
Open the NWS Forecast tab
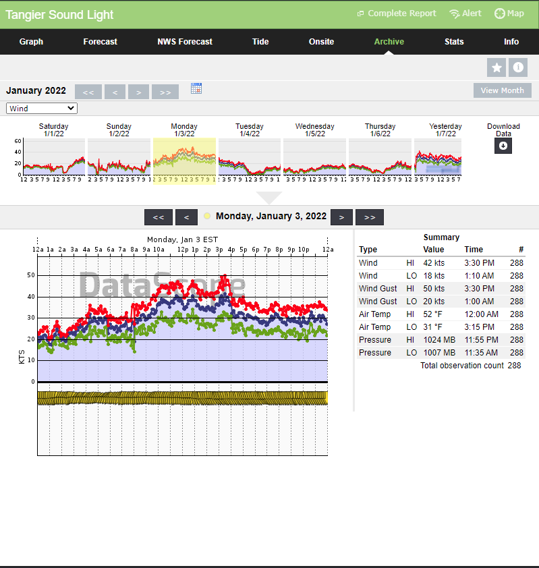click(x=185, y=42)
